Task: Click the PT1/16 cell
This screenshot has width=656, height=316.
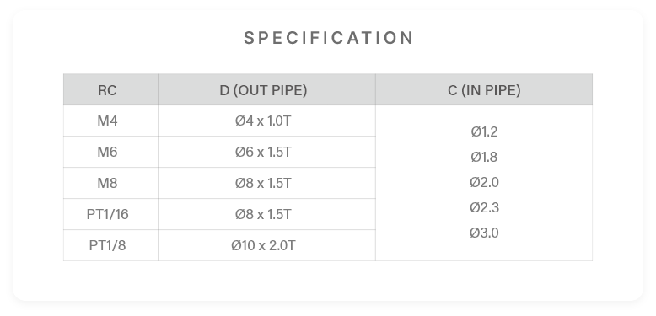Action: point(110,214)
